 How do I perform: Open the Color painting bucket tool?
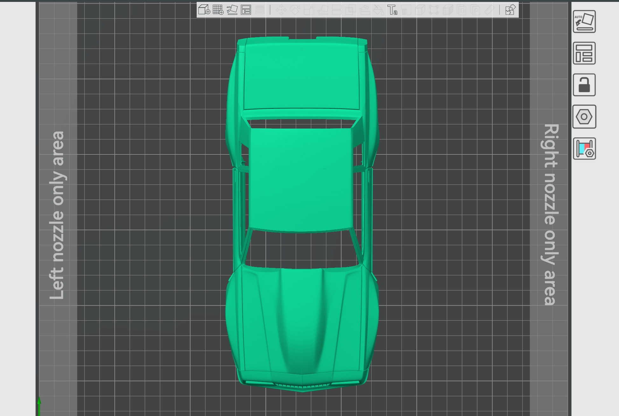pos(378,10)
